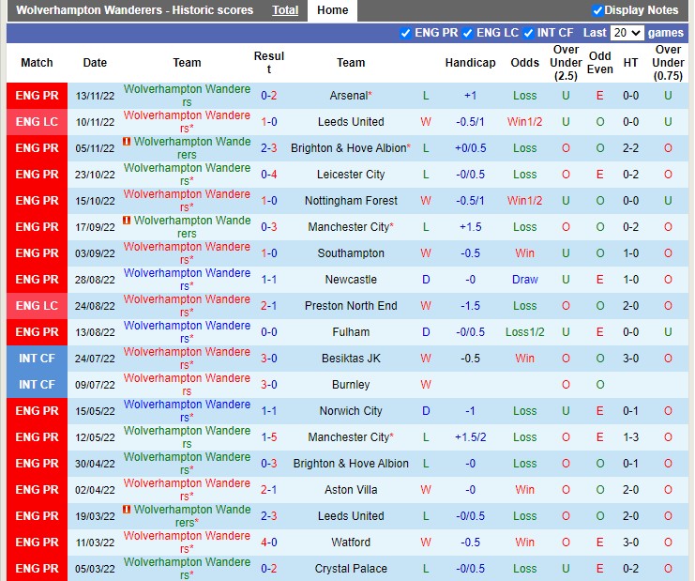The height and width of the screenshot is (581, 695).
Task: Click the 4-0 score against Watford
Action: (268, 542)
